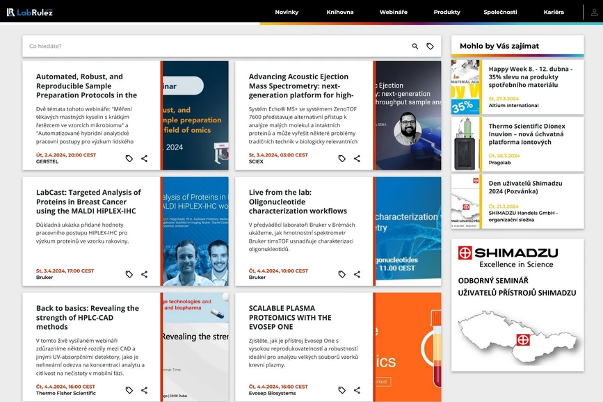The height and width of the screenshot is (402, 603).
Task: Click the oligonucleotides webinar thumbnail
Action: point(408,231)
